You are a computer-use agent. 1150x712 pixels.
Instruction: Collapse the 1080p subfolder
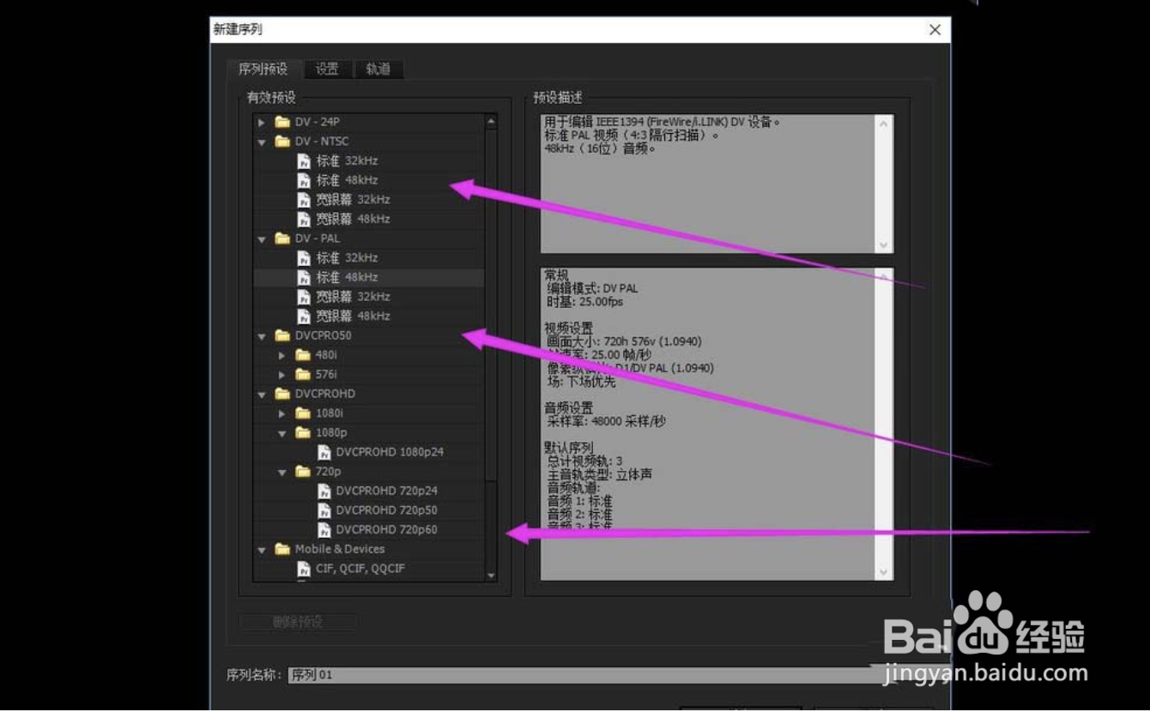[x=282, y=433]
